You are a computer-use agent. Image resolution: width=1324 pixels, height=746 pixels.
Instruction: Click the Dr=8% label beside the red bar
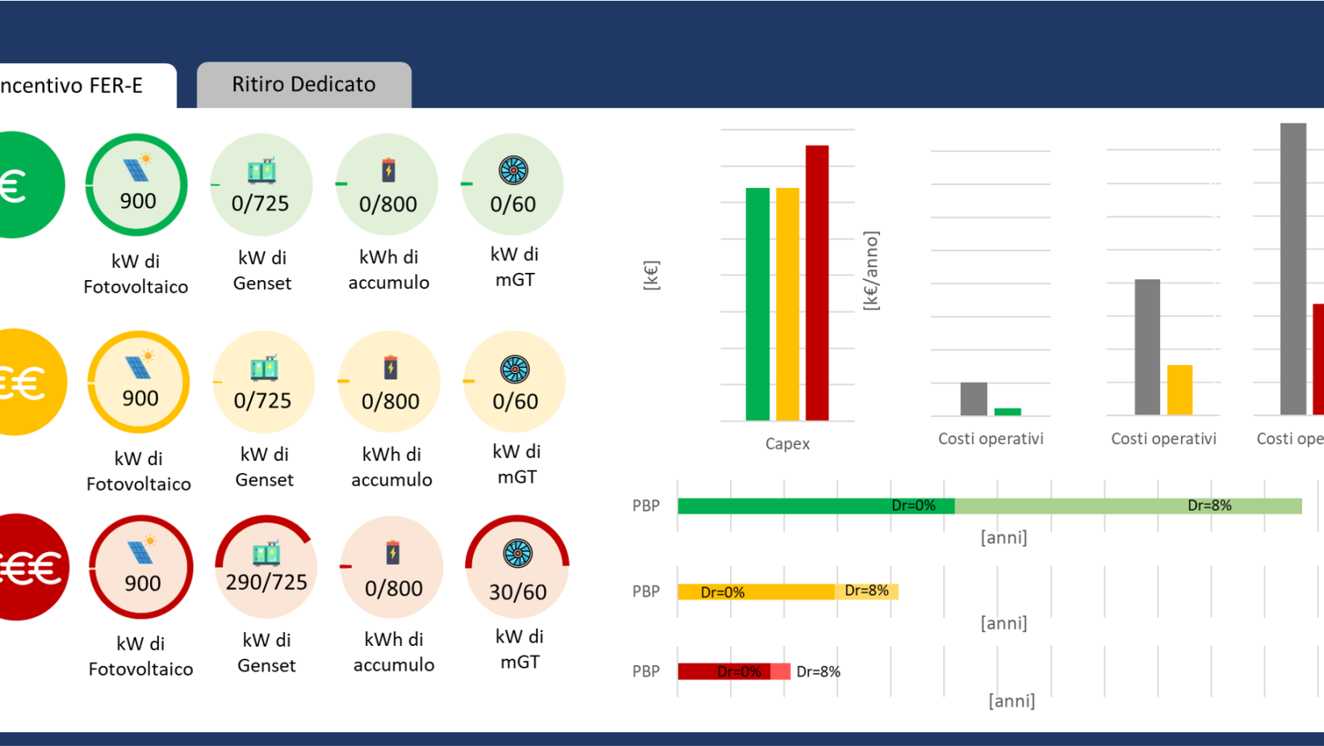(x=819, y=672)
